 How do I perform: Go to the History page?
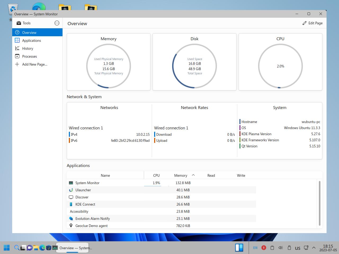pyautogui.click(x=28, y=48)
